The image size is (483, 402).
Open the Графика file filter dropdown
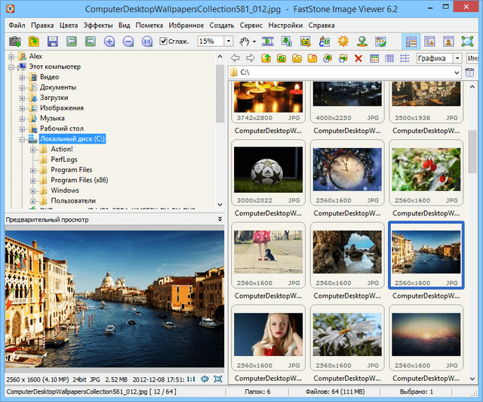click(457, 58)
